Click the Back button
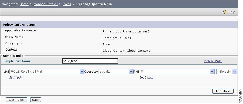 pos(36,100)
